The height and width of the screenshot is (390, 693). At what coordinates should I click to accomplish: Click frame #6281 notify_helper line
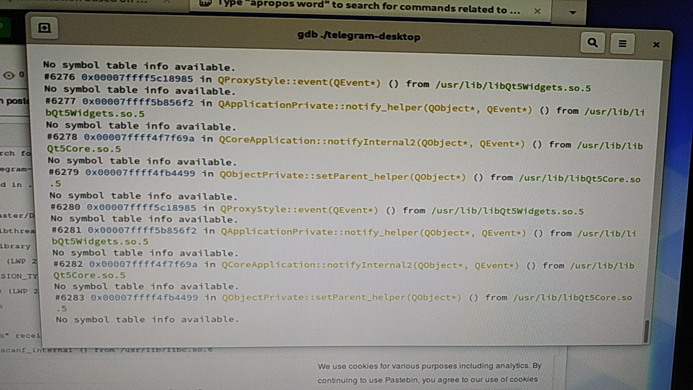(344, 236)
